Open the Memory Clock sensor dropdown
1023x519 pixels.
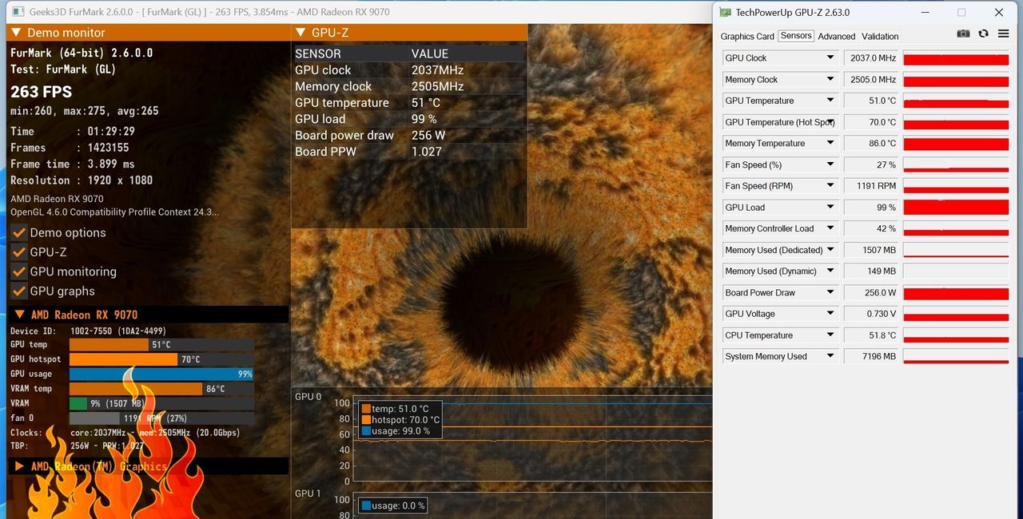pos(830,80)
